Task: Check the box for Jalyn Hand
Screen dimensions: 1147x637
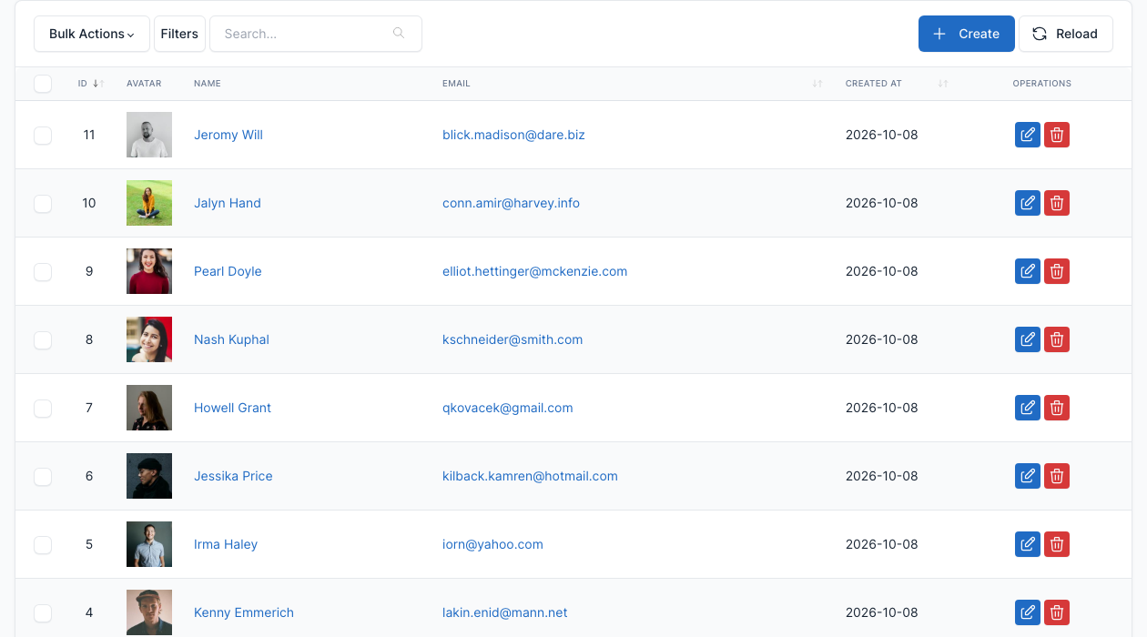Action: pos(43,204)
